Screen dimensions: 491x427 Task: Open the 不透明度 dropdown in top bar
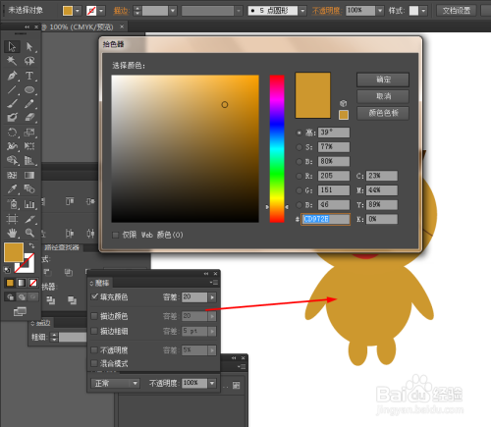pos(380,11)
